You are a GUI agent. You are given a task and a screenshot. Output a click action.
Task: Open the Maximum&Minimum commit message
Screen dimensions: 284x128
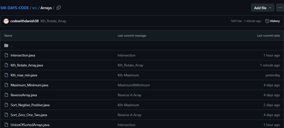[134, 85]
